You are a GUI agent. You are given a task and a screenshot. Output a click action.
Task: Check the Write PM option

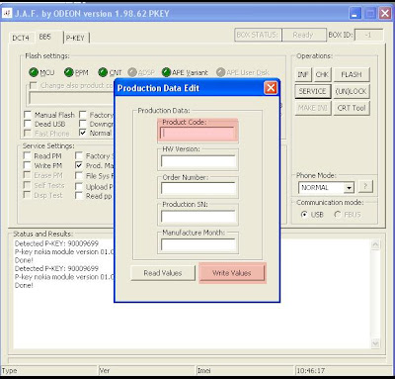(x=27, y=165)
